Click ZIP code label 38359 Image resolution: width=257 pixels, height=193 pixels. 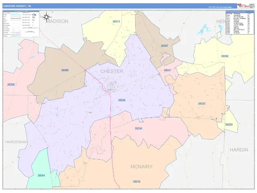click(229, 125)
